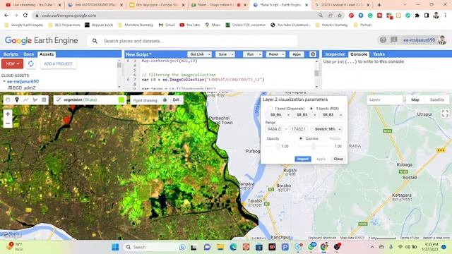Reload the browser page
Viewport: 452px width, 254px height.
click(x=25, y=16)
